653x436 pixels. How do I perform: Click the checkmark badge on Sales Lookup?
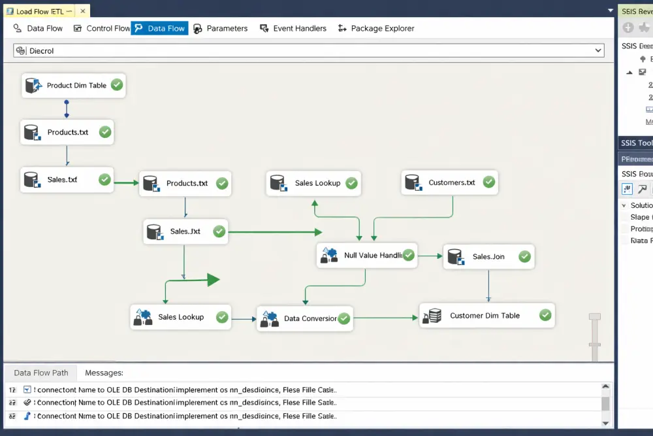coord(353,184)
